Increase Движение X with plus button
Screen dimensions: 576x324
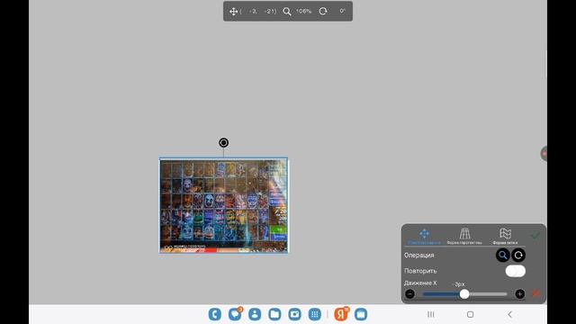[520, 294]
